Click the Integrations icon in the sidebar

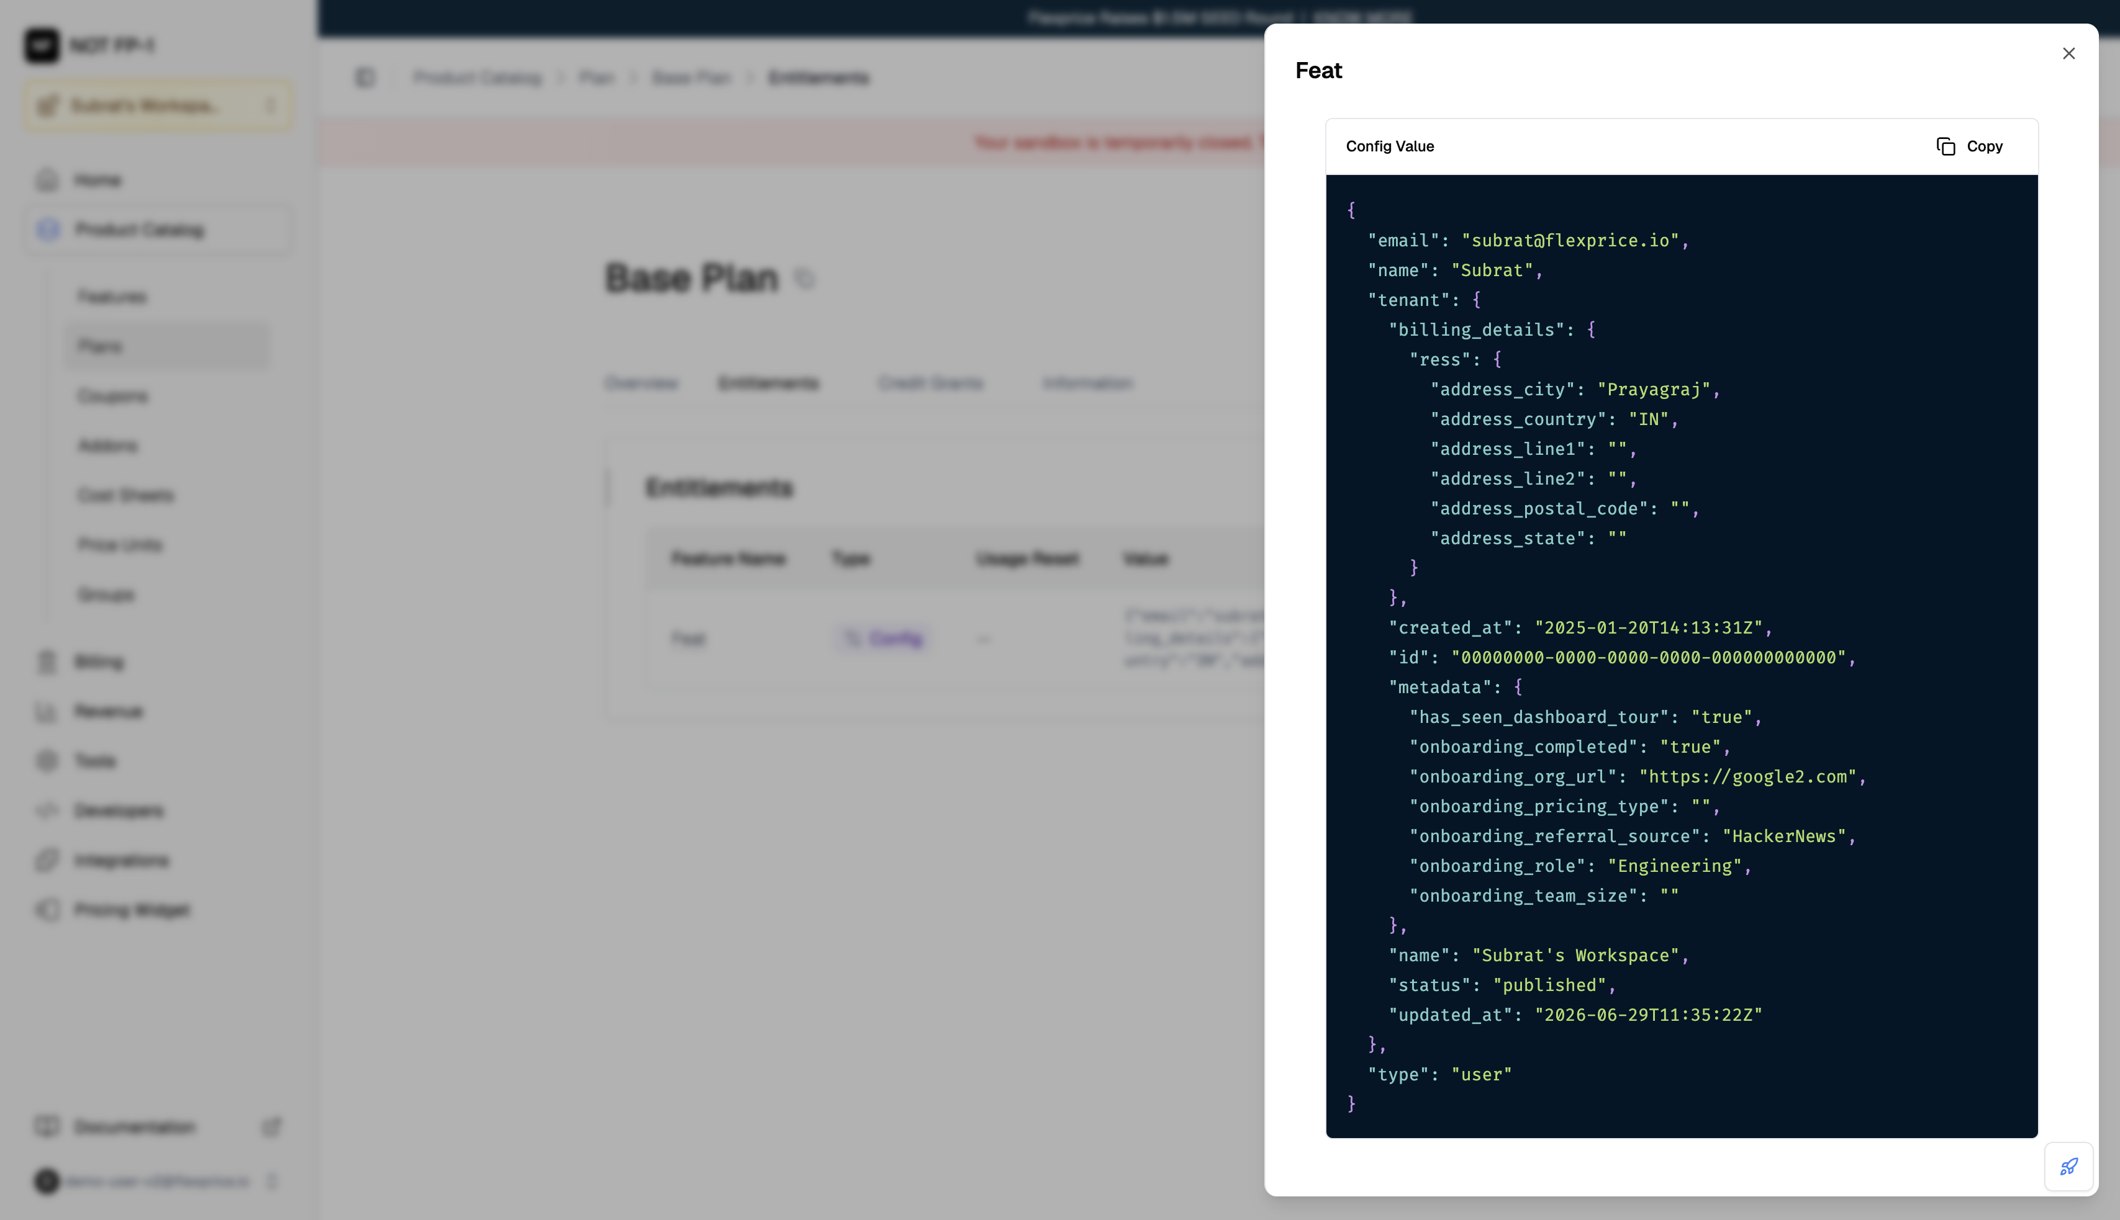(48, 861)
